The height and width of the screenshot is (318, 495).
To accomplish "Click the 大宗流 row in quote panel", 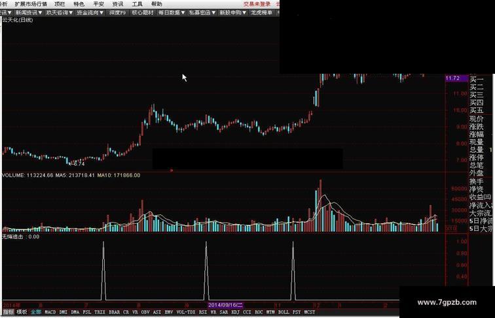I will pyautogui.click(x=481, y=213).
